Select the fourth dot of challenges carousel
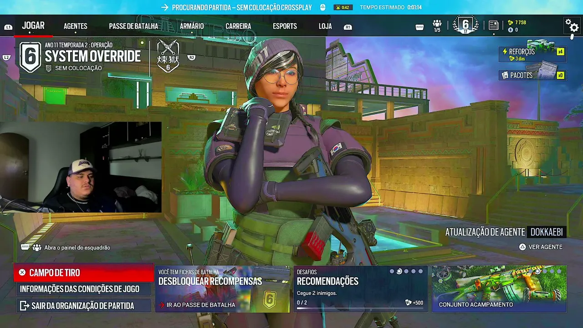Image resolution: width=583 pixels, height=328 pixels. click(414, 272)
